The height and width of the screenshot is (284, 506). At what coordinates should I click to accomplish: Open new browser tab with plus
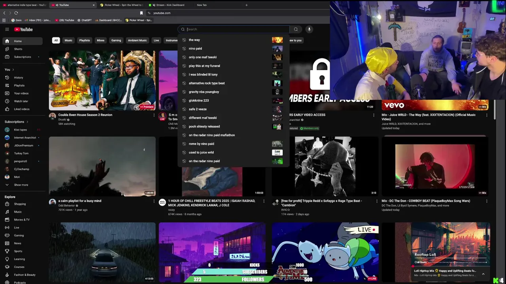(x=246, y=5)
